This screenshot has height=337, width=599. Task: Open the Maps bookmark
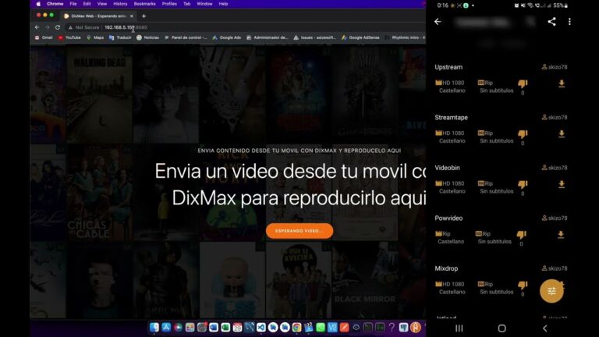click(95, 37)
